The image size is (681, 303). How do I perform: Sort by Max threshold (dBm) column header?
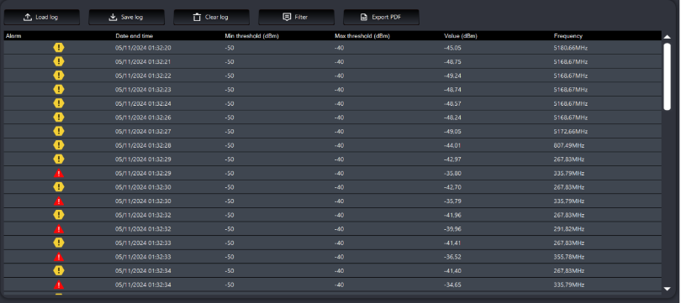[362, 36]
